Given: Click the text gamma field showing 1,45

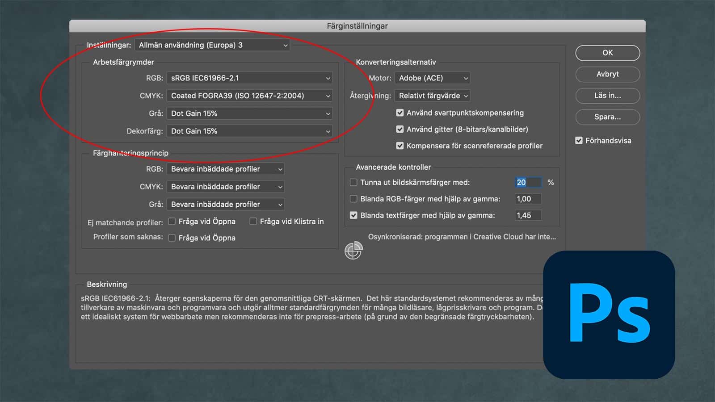Looking at the screenshot, I should [528, 215].
